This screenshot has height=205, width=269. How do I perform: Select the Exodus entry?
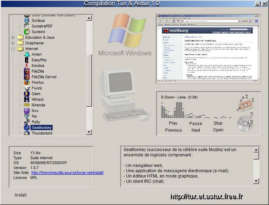coord(38,66)
